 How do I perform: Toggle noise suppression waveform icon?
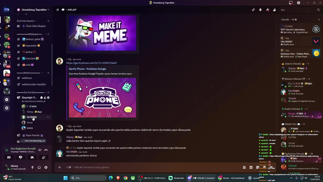coord(40,150)
